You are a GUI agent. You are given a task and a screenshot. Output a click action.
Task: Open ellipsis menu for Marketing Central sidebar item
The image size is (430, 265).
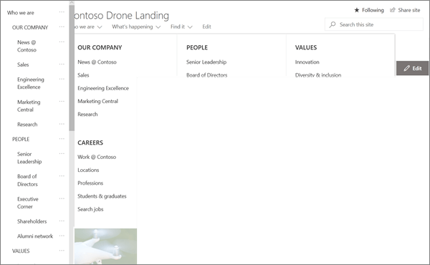click(x=62, y=102)
